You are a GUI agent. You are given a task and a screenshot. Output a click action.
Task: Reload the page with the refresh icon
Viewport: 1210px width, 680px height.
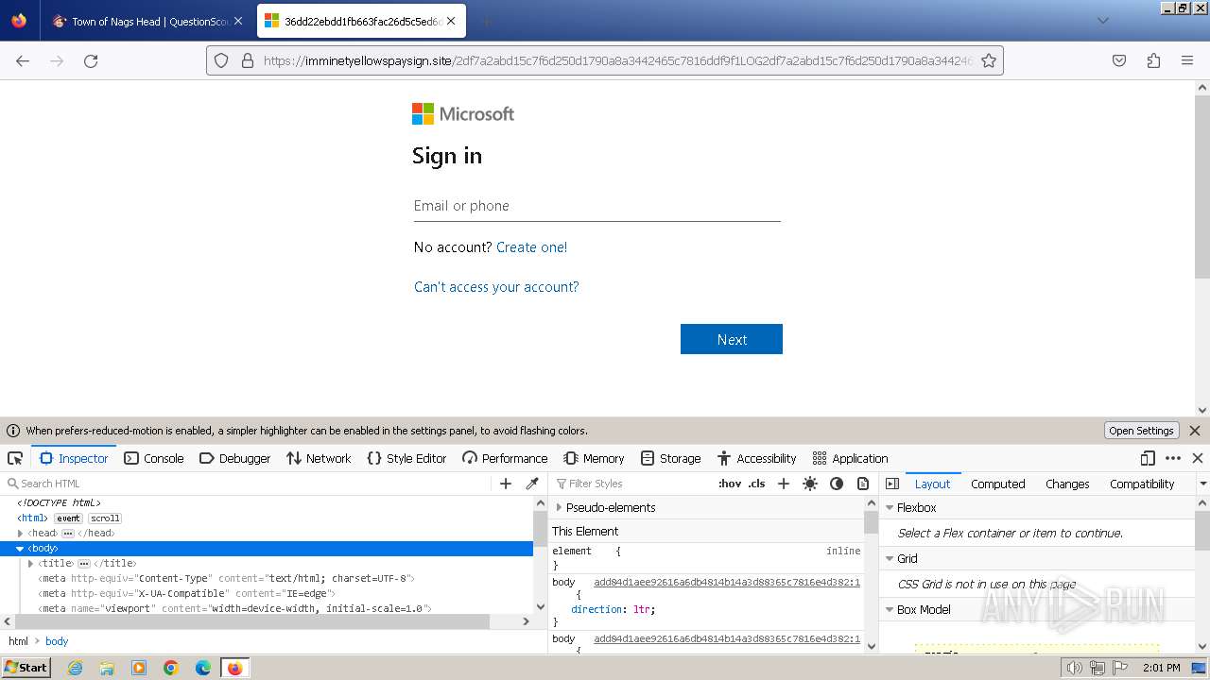(x=91, y=60)
